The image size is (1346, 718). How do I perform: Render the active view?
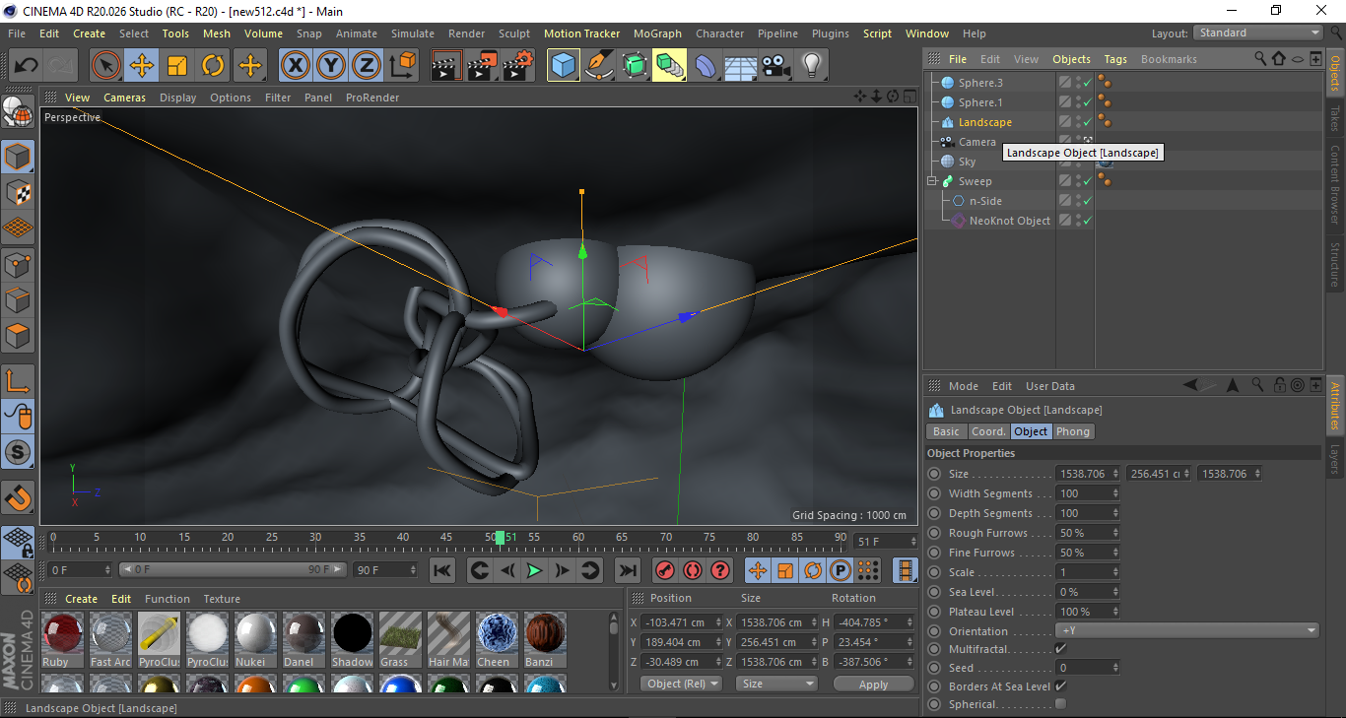click(447, 66)
